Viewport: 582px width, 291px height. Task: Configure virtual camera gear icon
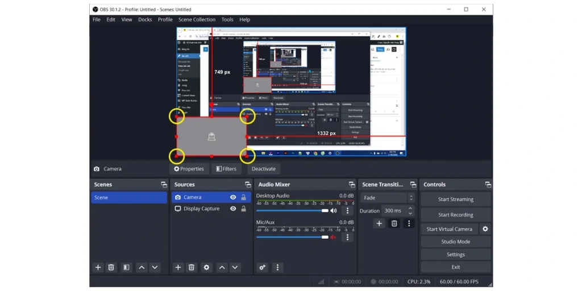(x=485, y=229)
